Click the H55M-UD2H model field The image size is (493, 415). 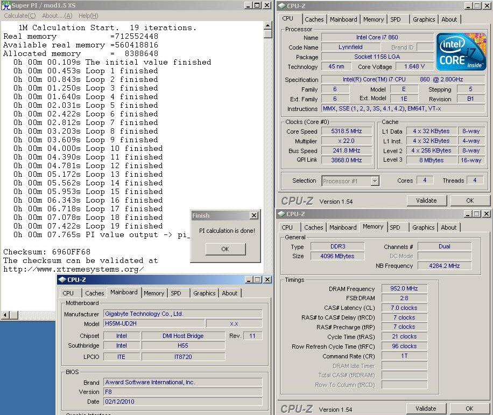click(154, 323)
